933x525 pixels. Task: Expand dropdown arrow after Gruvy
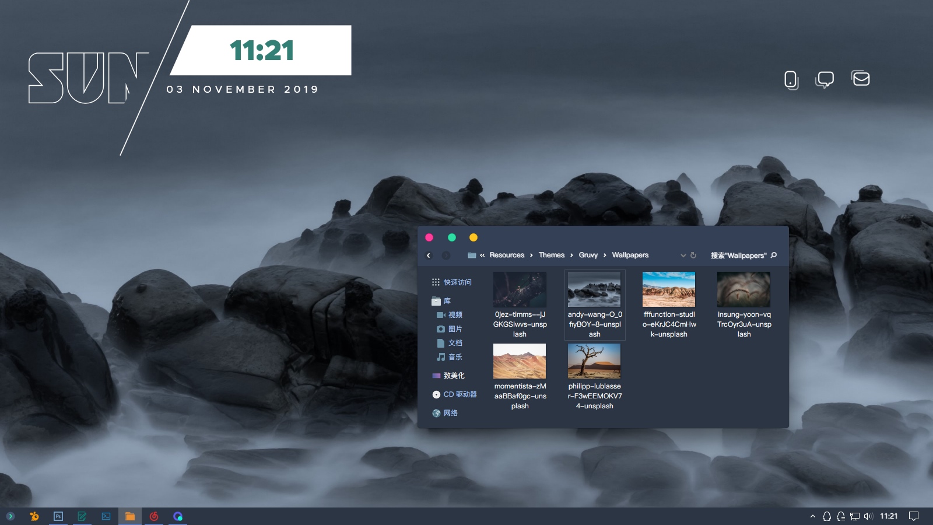point(605,256)
